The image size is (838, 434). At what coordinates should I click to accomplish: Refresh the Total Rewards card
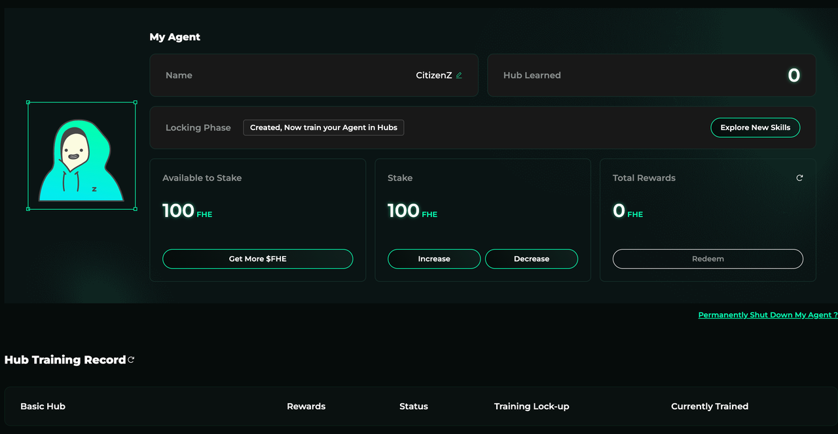(x=799, y=178)
